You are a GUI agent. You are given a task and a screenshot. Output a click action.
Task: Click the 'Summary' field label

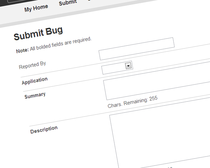[x=35, y=95]
